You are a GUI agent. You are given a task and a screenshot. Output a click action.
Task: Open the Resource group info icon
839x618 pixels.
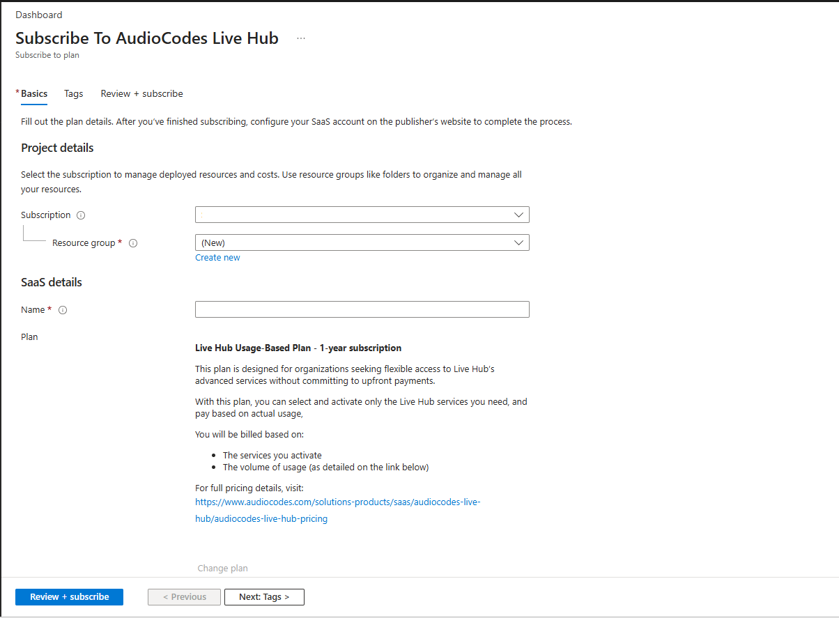click(133, 243)
